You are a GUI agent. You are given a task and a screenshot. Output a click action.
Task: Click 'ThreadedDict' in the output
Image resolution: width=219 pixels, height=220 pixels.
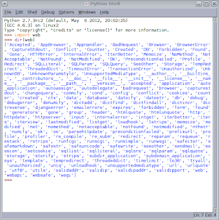click(43, 69)
